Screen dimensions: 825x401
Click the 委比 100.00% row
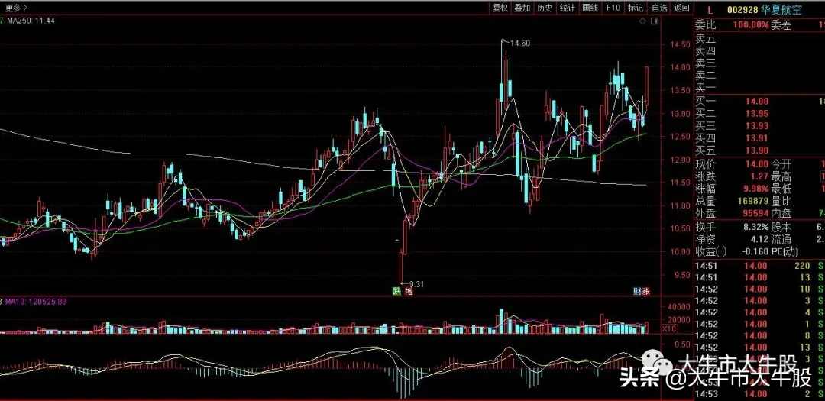click(x=733, y=24)
